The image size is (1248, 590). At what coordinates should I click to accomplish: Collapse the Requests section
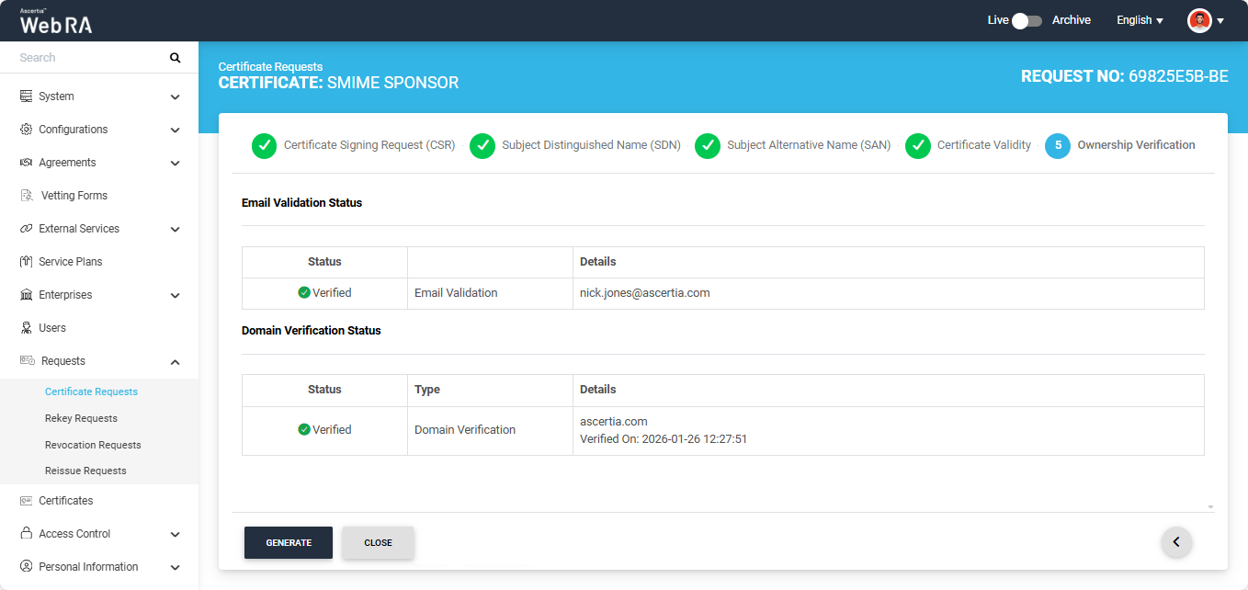175,361
